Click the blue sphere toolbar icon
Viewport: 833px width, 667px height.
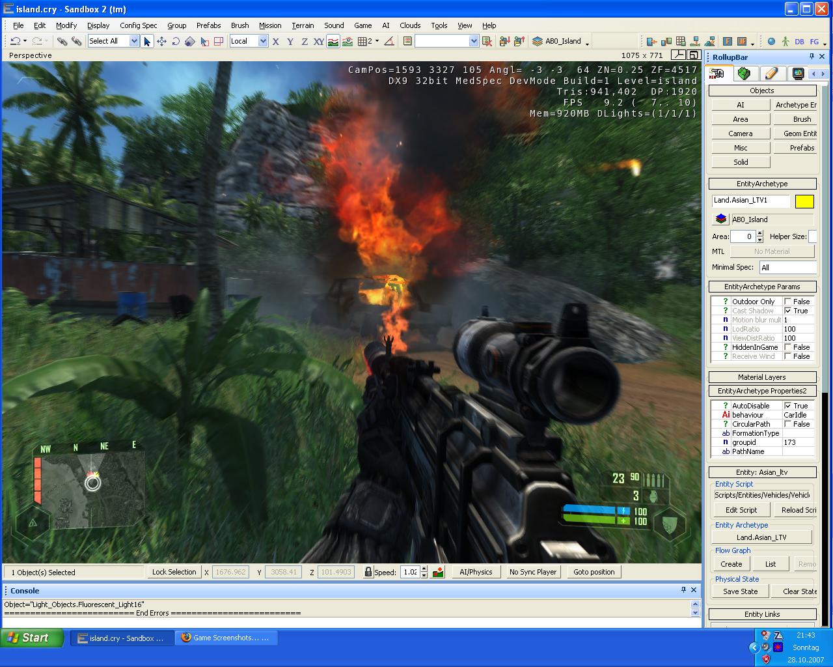(771, 41)
